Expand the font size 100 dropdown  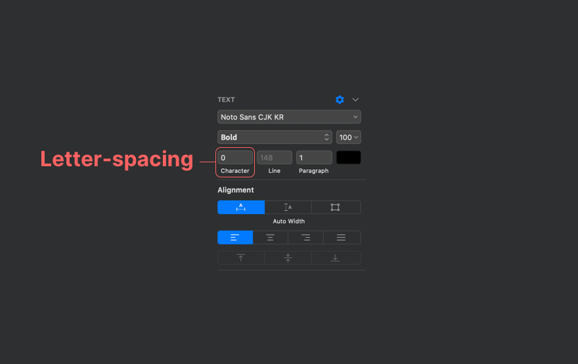tap(348, 137)
